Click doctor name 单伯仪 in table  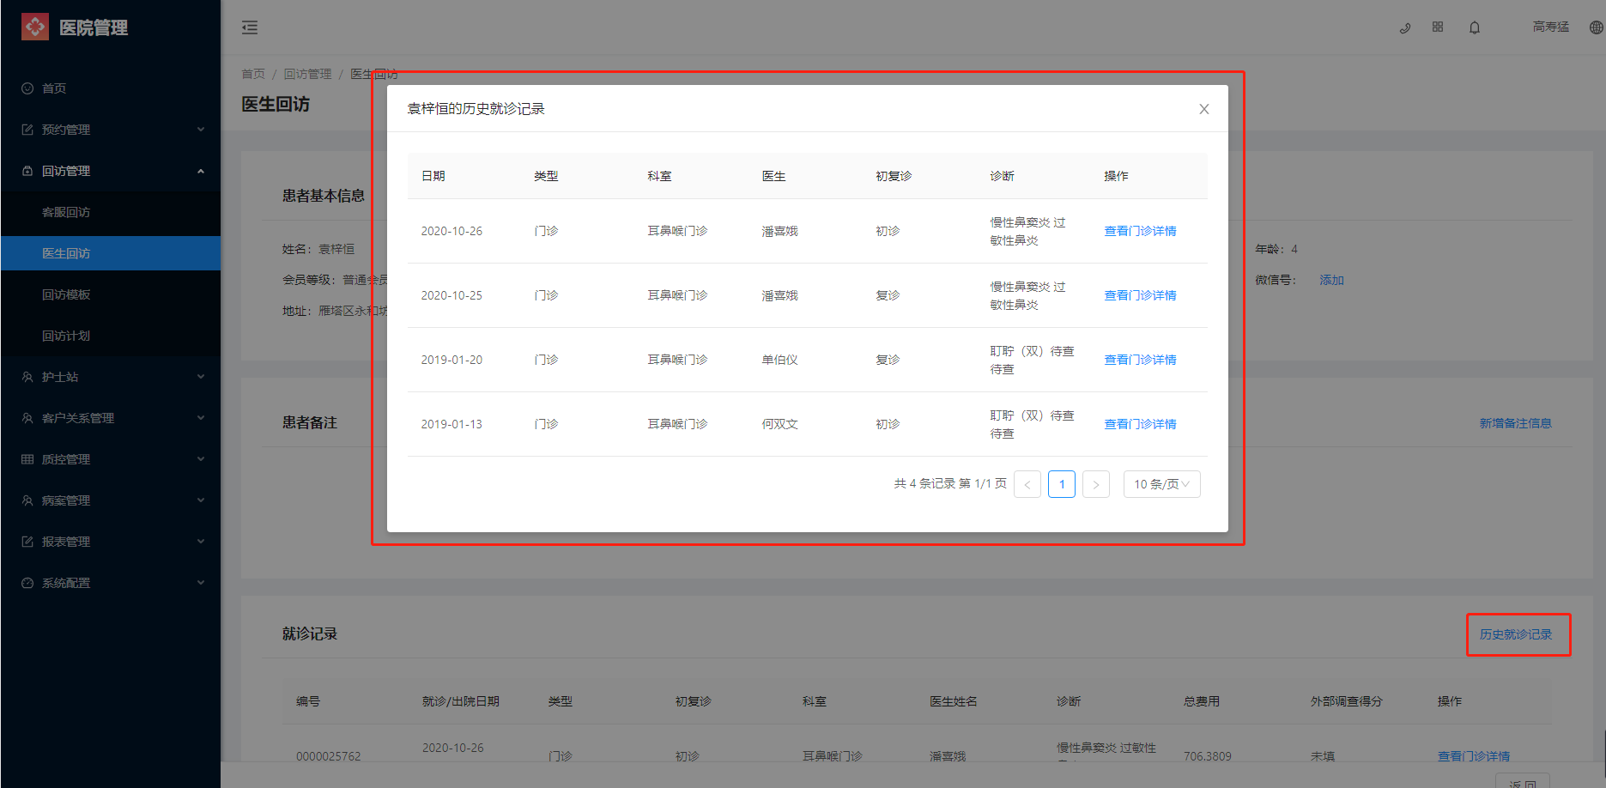(779, 360)
